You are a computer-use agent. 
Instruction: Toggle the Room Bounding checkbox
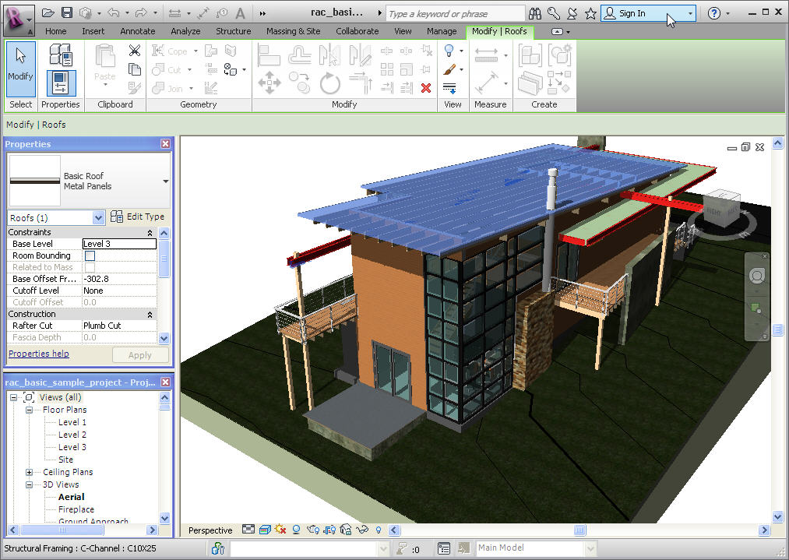point(90,255)
